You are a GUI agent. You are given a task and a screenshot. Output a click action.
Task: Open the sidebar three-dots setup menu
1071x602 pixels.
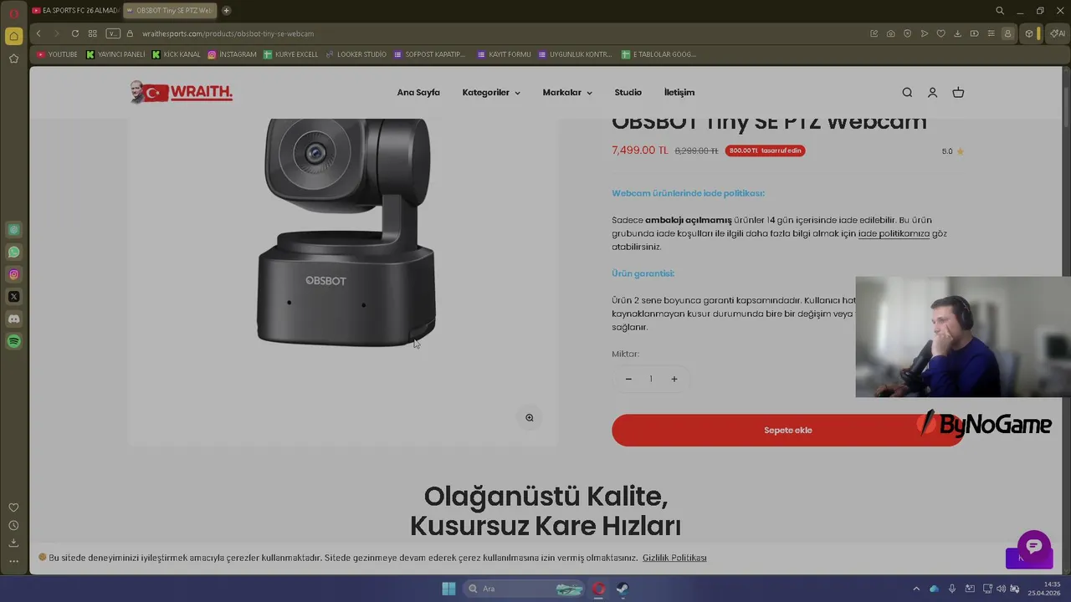(x=13, y=561)
